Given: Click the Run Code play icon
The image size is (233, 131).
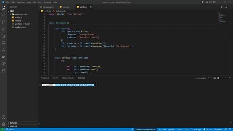Looking at the screenshot, I should click(222, 7).
